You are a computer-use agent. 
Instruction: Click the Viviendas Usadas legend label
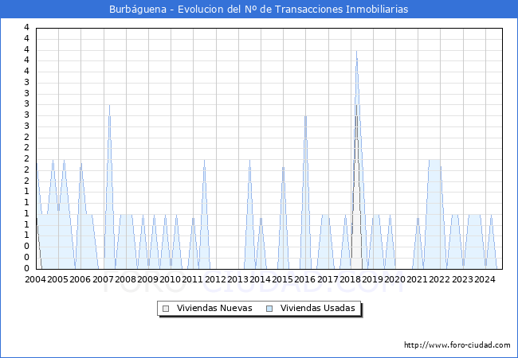click(x=317, y=308)
